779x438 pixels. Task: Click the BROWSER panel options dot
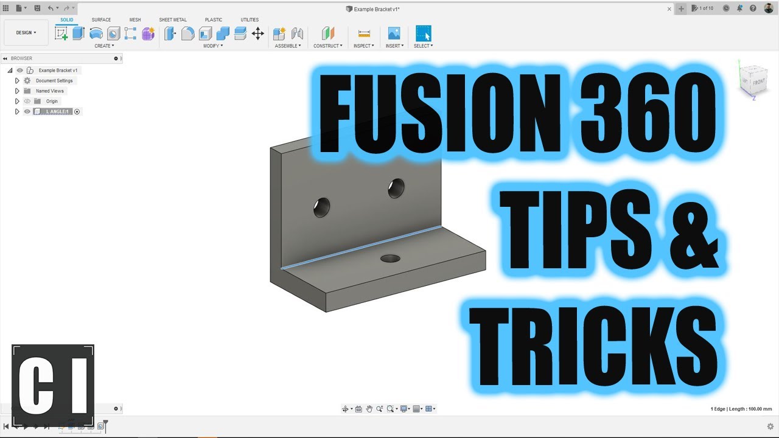coord(116,58)
